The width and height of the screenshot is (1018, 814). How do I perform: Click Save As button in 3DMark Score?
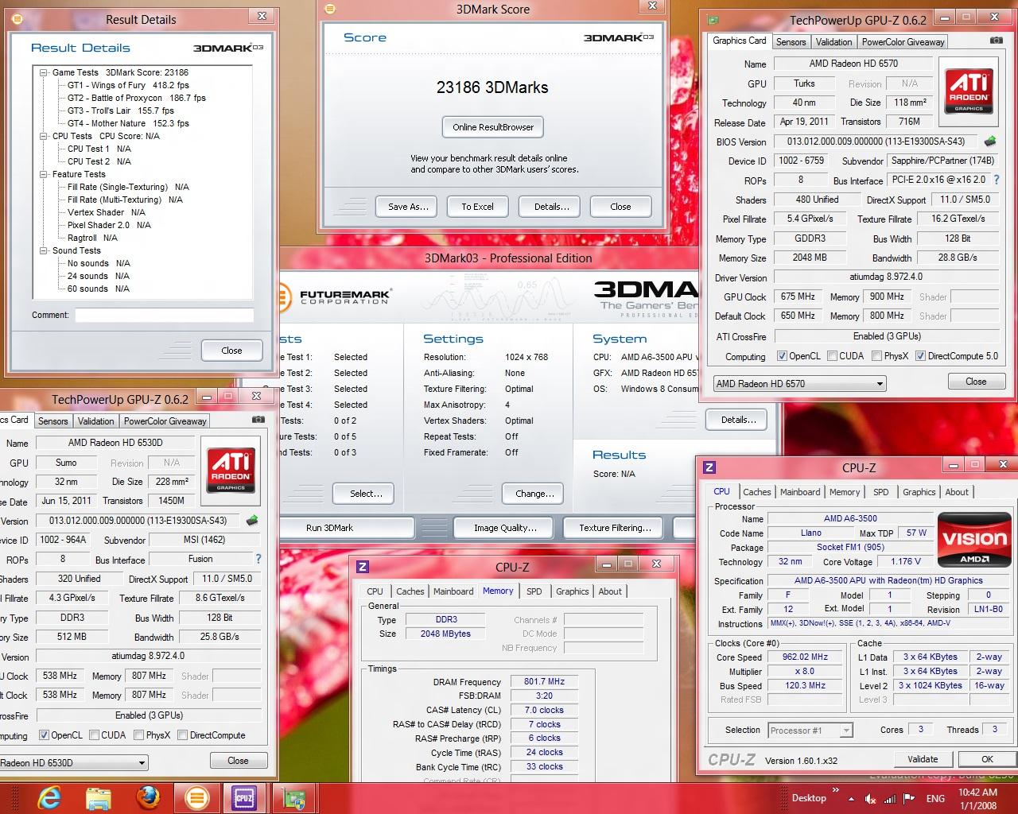click(x=408, y=207)
